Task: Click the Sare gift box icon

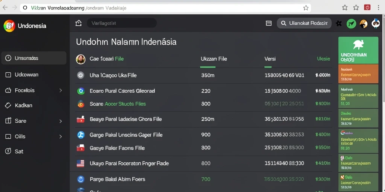Action: coord(8,121)
